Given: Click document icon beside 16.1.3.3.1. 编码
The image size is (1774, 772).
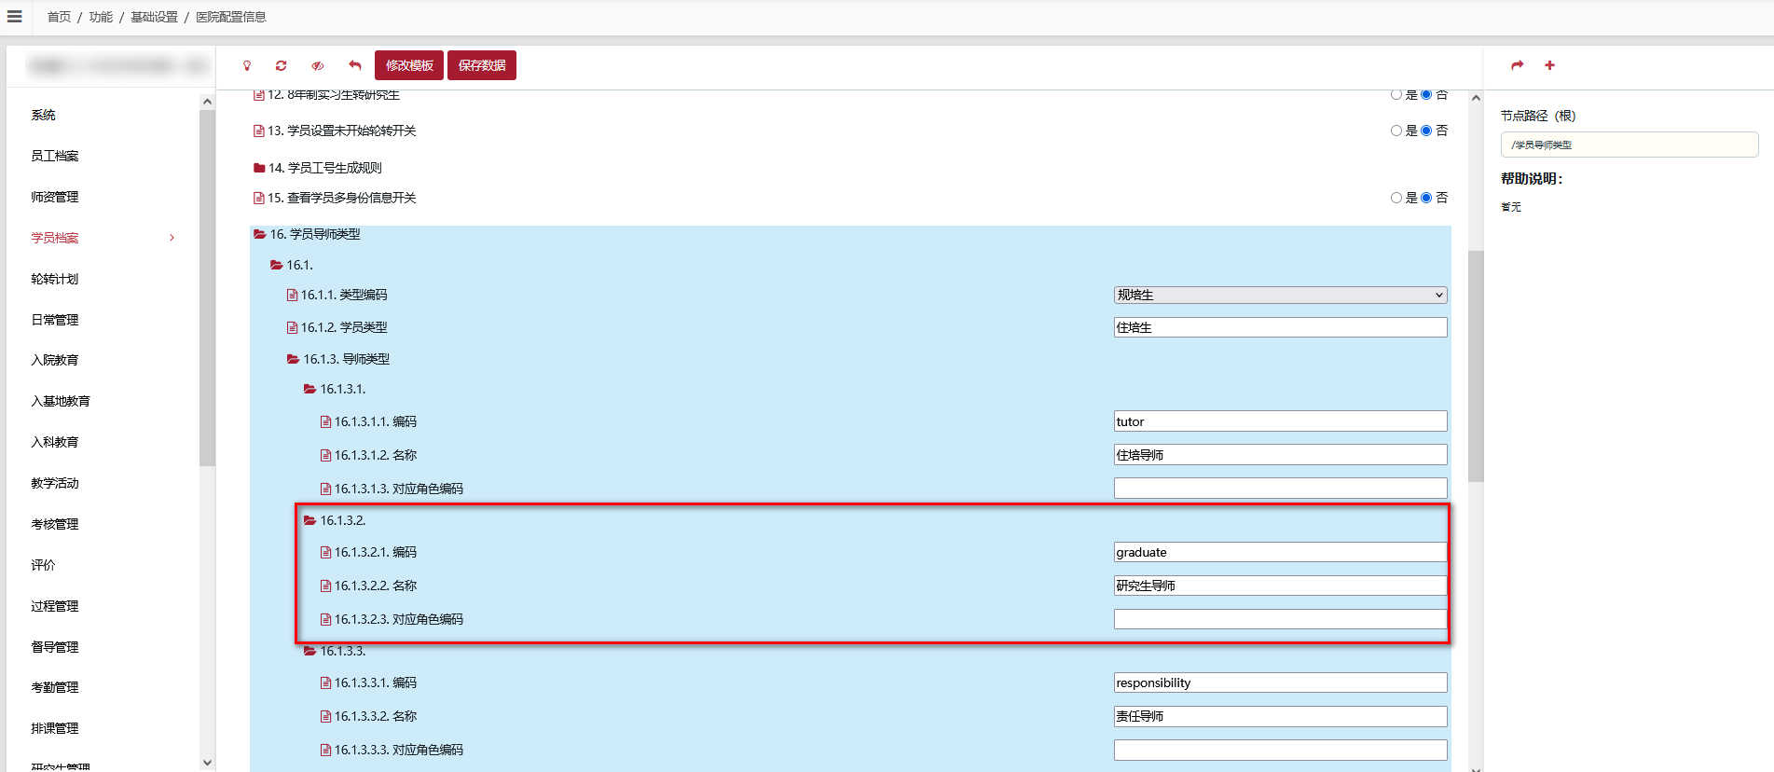Looking at the screenshot, I should pyautogui.click(x=325, y=683).
